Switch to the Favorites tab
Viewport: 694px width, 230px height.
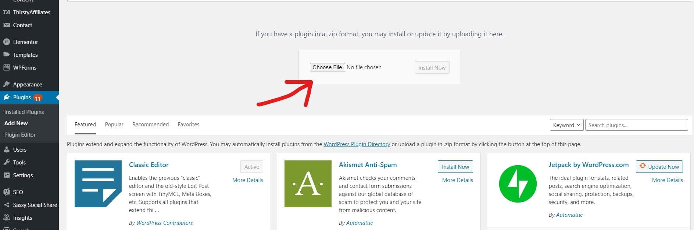(x=189, y=125)
